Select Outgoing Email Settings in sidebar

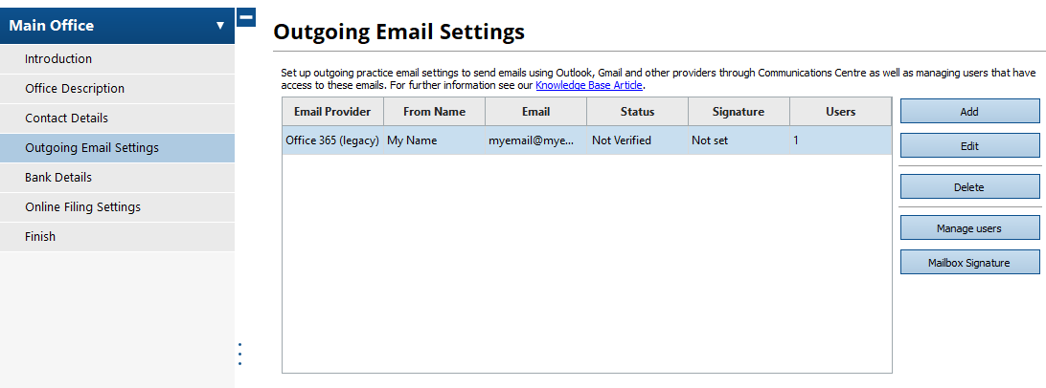(92, 148)
